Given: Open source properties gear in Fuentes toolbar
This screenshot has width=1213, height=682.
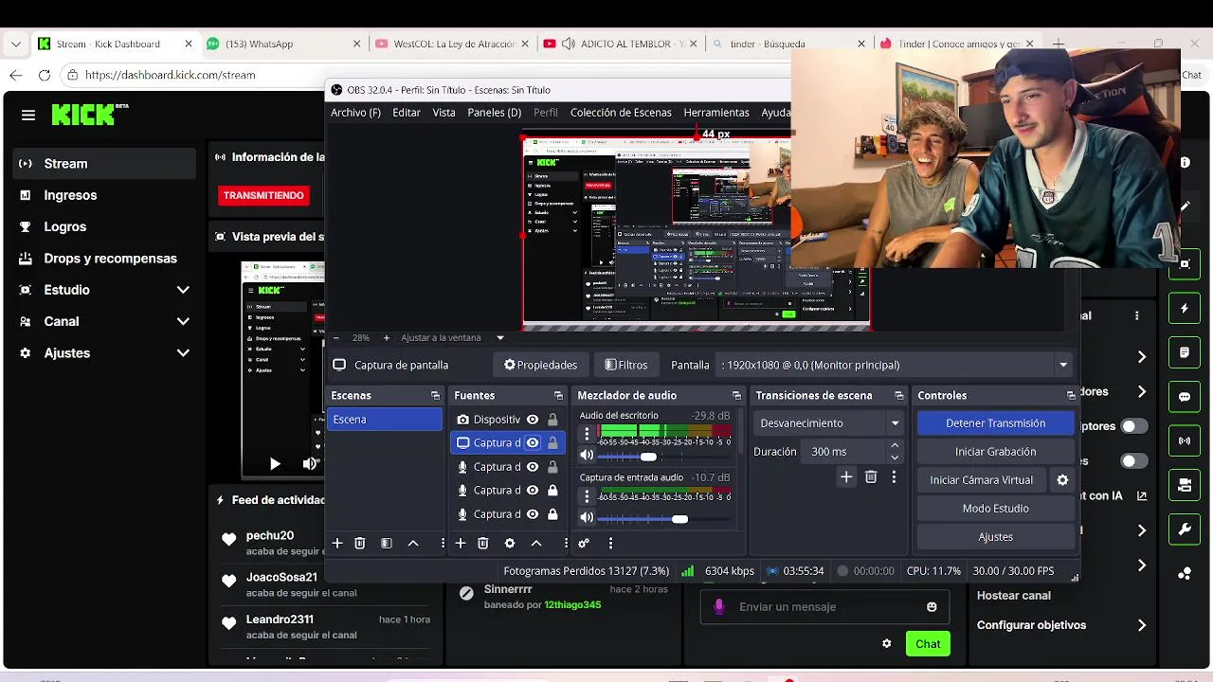Looking at the screenshot, I should coord(510,543).
